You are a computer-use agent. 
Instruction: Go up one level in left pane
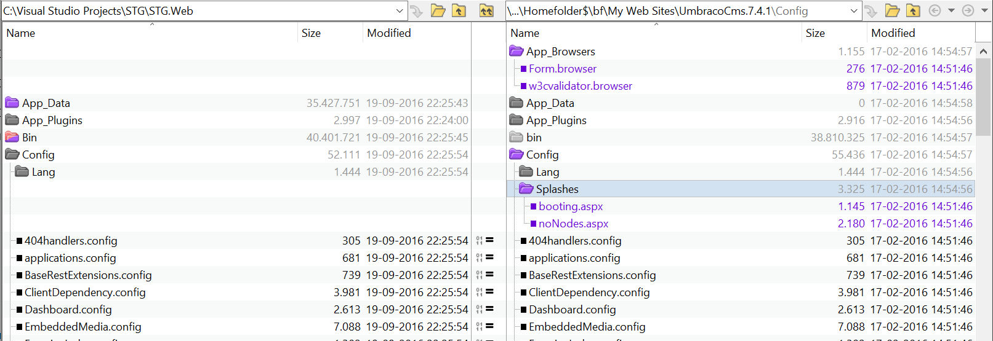point(459,11)
